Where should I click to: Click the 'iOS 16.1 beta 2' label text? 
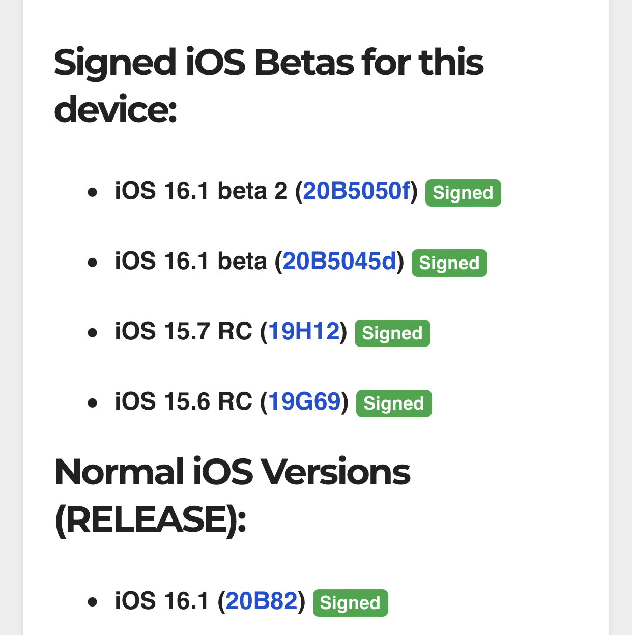pos(201,191)
